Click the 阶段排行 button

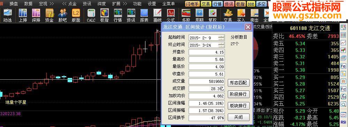[239, 94]
